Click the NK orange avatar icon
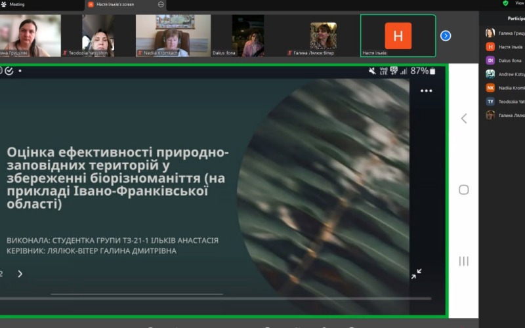 [490, 88]
